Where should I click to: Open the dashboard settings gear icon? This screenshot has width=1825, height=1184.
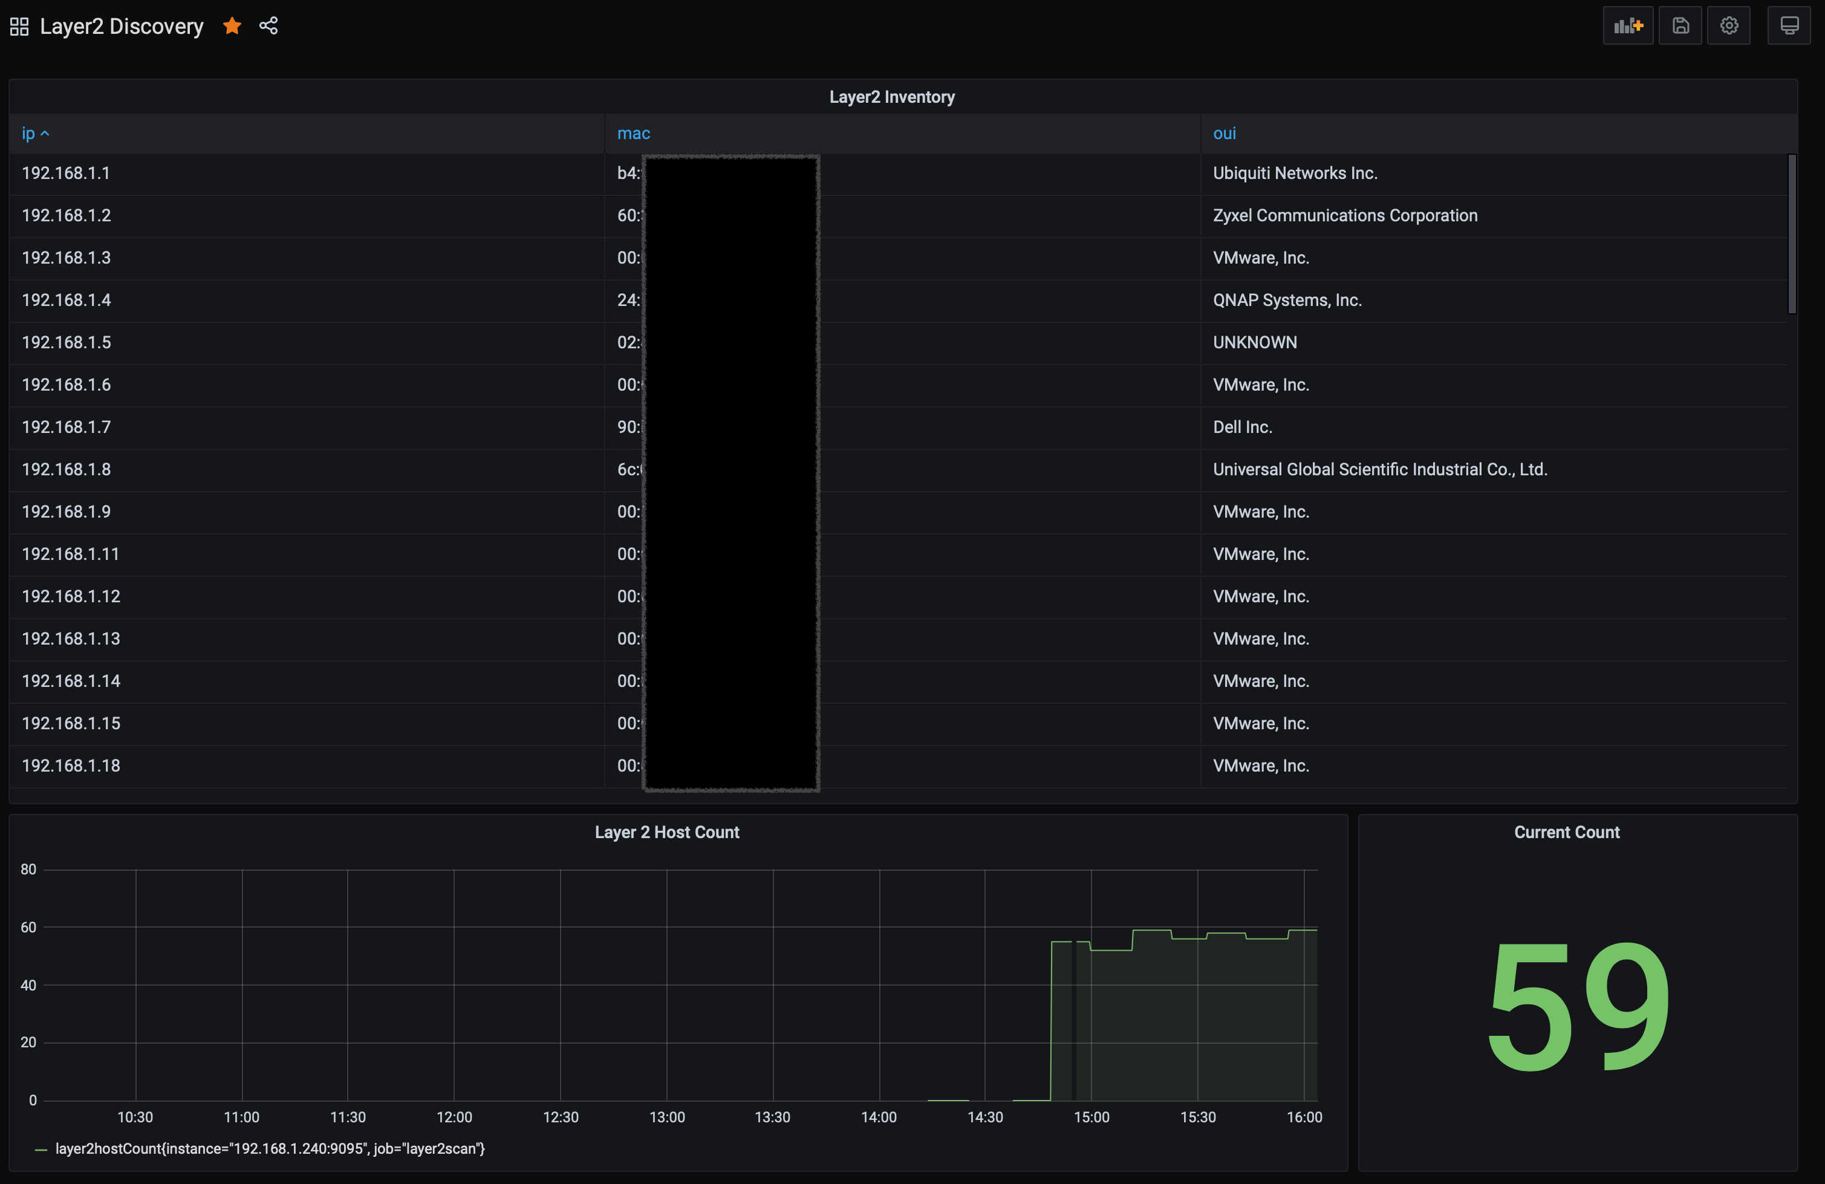click(1729, 25)
